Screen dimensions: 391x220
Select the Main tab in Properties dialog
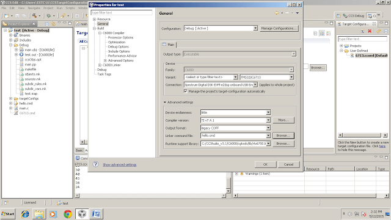point(169,45)
